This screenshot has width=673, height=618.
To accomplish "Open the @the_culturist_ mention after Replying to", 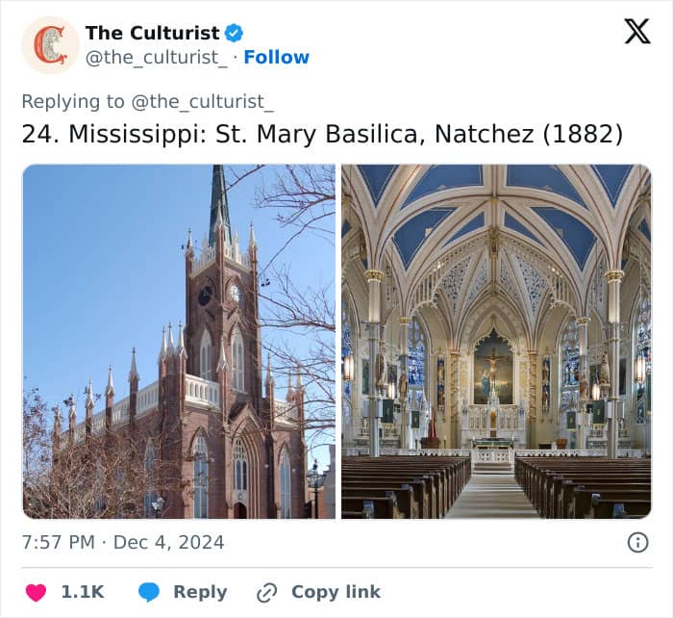I will tap(203, 101).
